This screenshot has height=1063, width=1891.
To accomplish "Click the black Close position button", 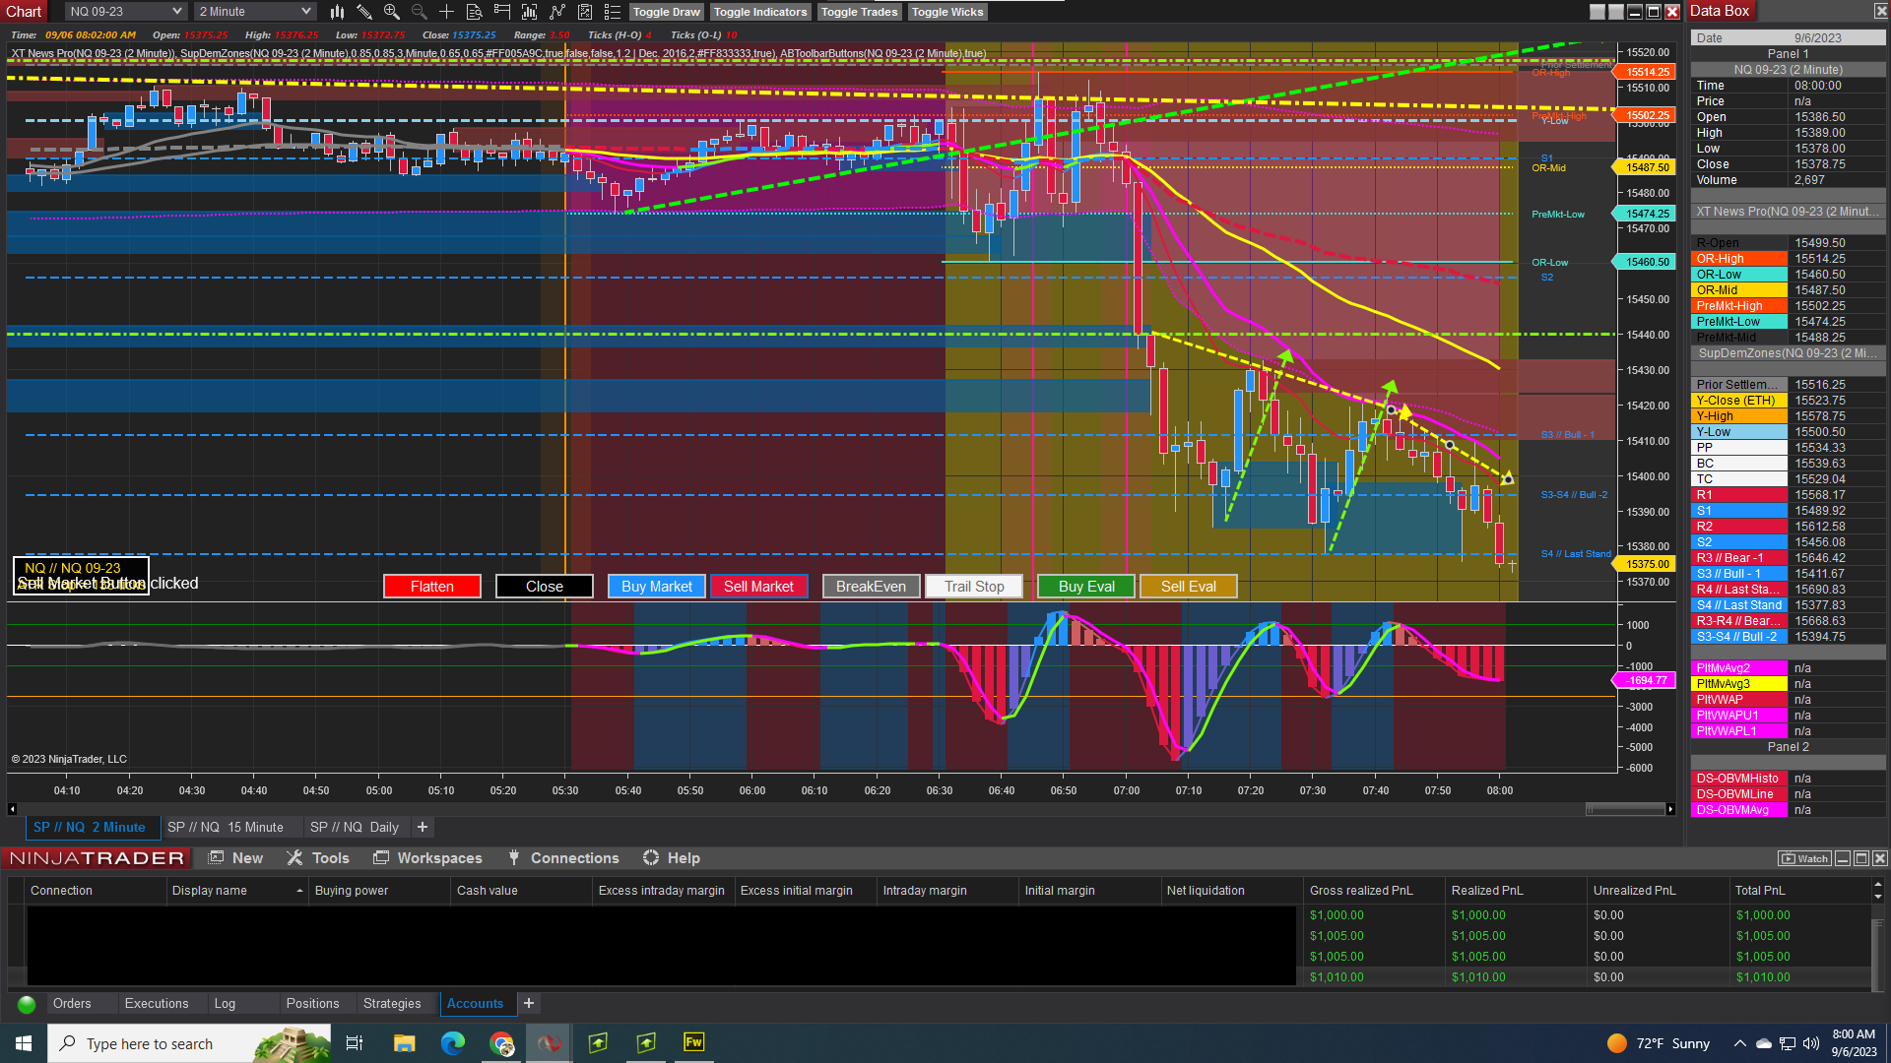I will coord(545,587).
